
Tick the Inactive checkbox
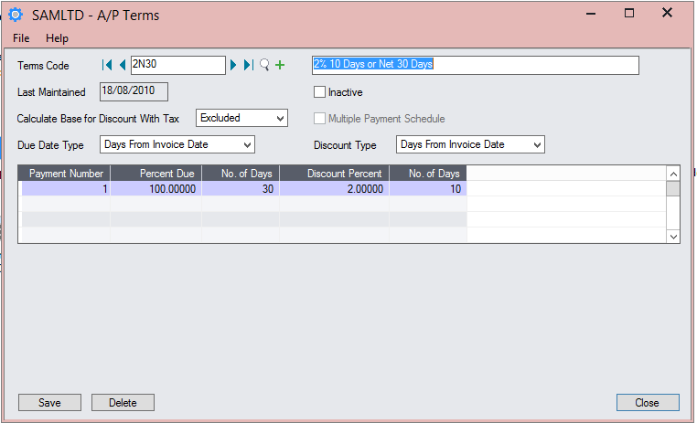click(319, 92)
